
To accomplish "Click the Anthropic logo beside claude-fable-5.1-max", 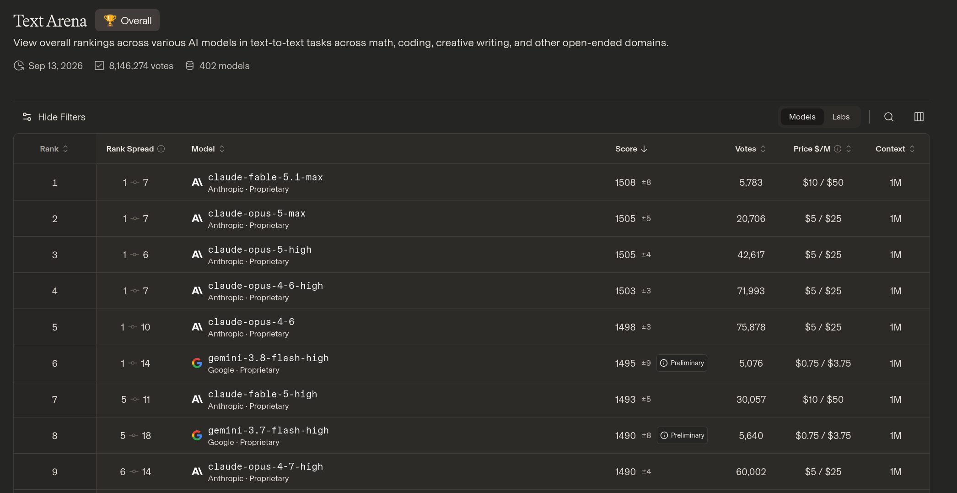I will point(197,182).
